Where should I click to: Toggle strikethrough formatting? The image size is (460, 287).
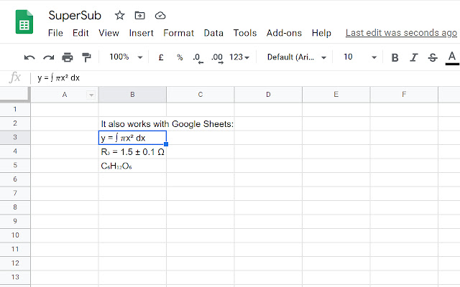432,57
